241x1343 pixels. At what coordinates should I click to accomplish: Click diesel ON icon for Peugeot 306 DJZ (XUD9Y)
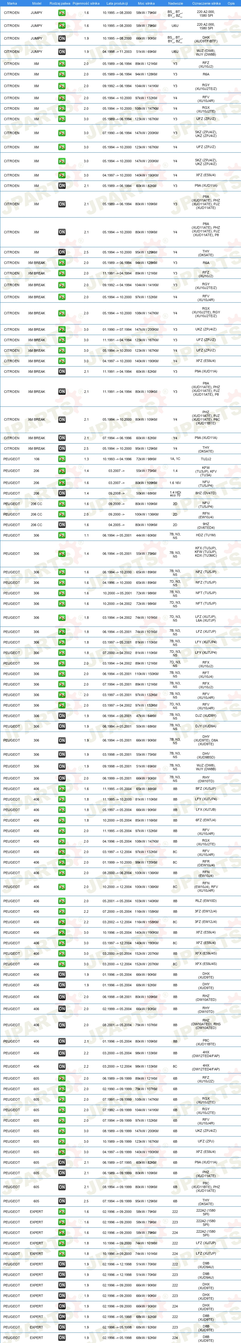pyautogui.click(x=62, y=716)
